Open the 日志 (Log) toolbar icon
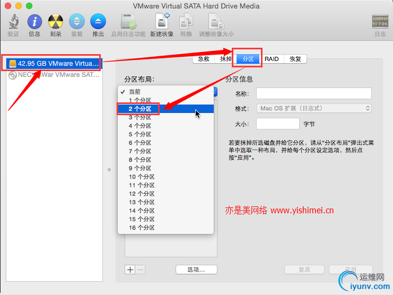Screen dimensions: 393x295 380,22
